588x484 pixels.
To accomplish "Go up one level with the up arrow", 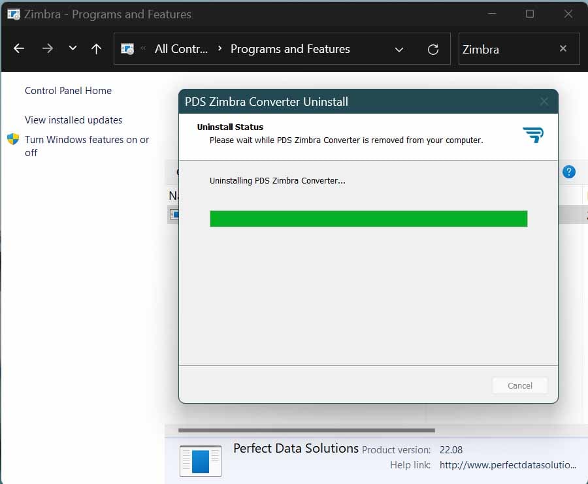I will tap(97, 48).
